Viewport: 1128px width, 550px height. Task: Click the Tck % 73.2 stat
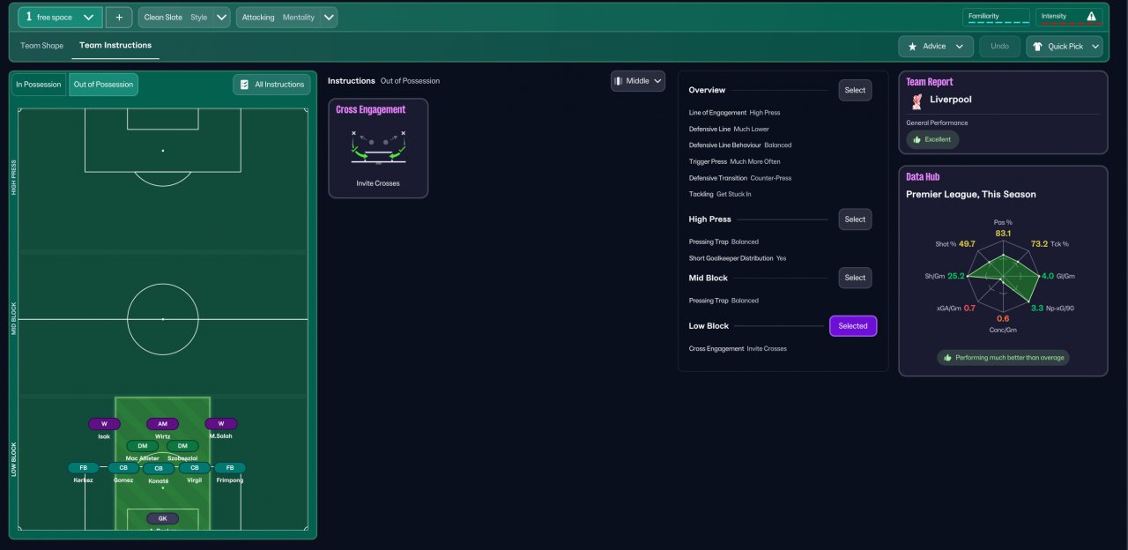(x=1048, y=243)
